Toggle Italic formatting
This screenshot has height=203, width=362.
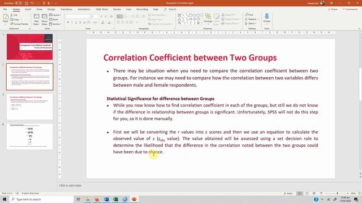pos(72,23)
